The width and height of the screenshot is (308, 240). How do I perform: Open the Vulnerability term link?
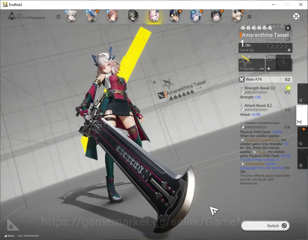click(x=255, y=164)
